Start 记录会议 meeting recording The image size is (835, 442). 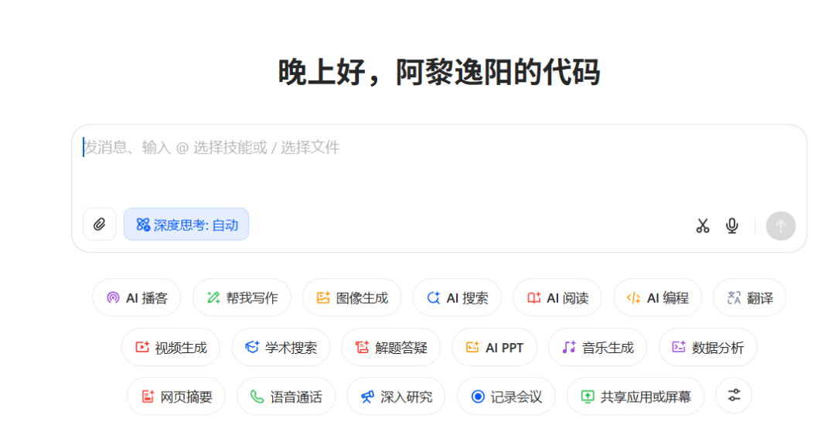[506, 396]
